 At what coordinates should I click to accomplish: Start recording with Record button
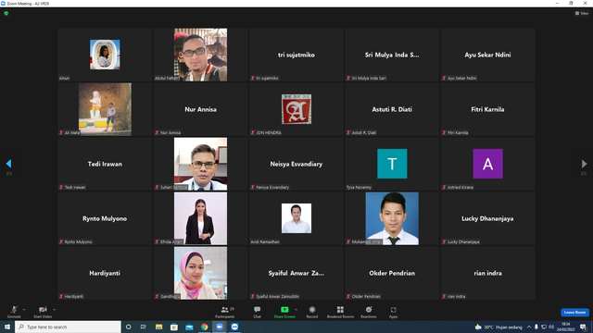pyautogui.click(x=312, y=312)
